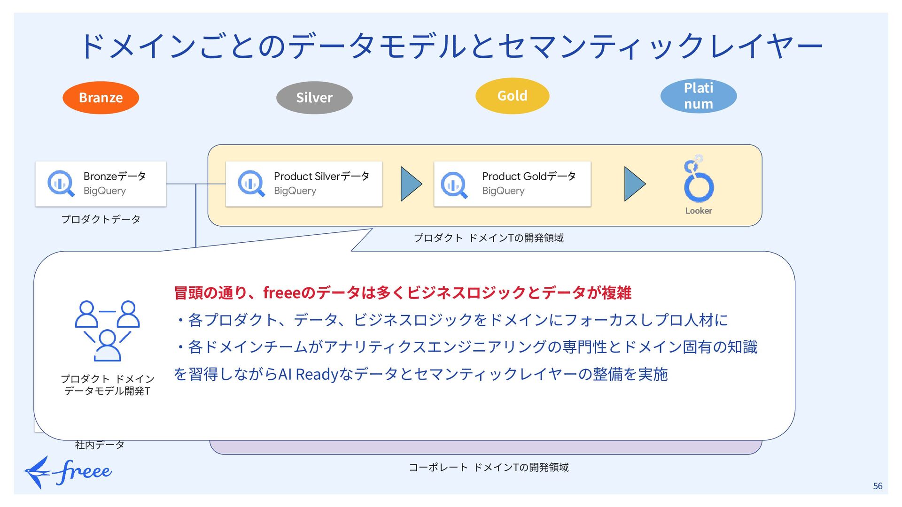
Task: Click 'プロダクト ドメイン データモデル開発T' caption
Action: point(108,385)
